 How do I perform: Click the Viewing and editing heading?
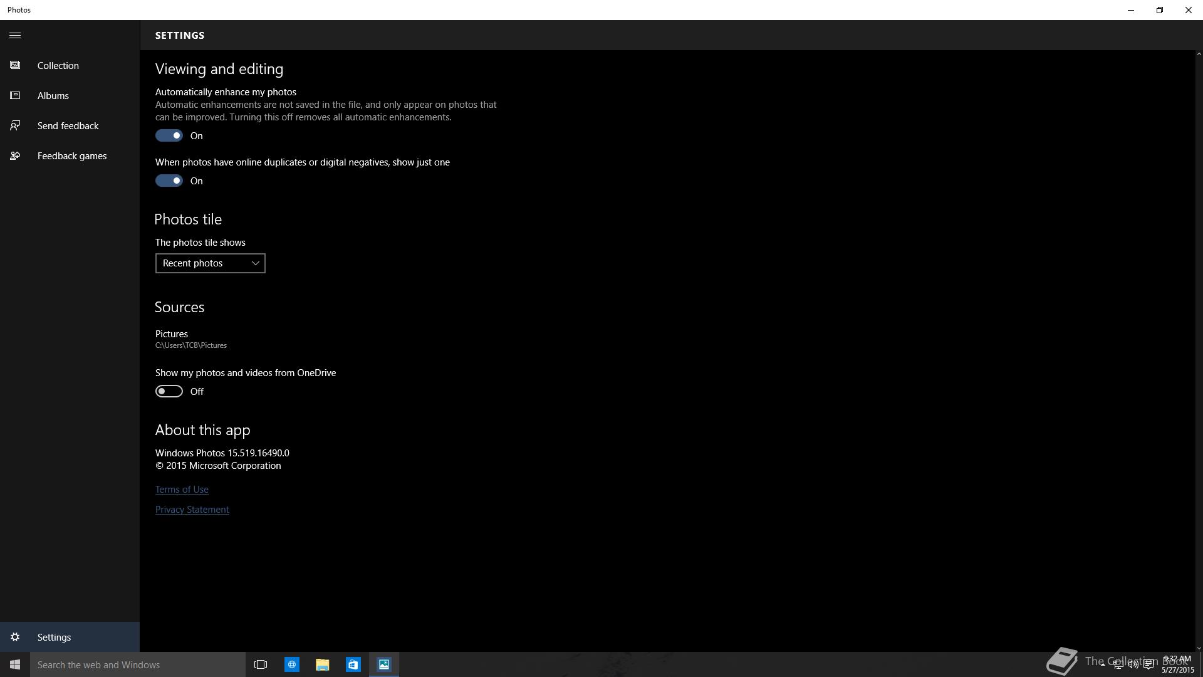tap(219, 69)
